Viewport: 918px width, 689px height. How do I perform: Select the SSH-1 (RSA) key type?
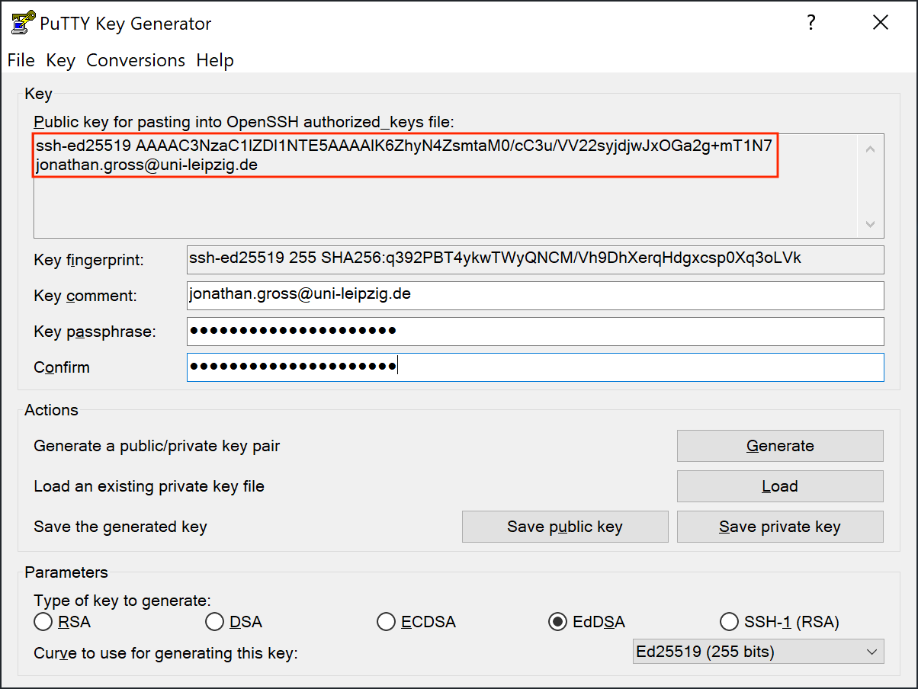click(779, 622)
